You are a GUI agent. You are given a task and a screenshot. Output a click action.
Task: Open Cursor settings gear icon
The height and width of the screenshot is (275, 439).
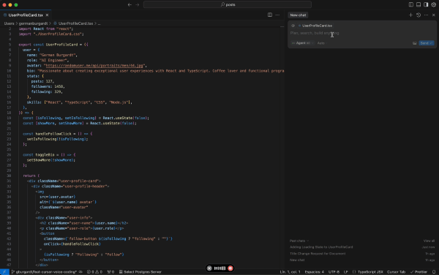[x=433, y=4]
